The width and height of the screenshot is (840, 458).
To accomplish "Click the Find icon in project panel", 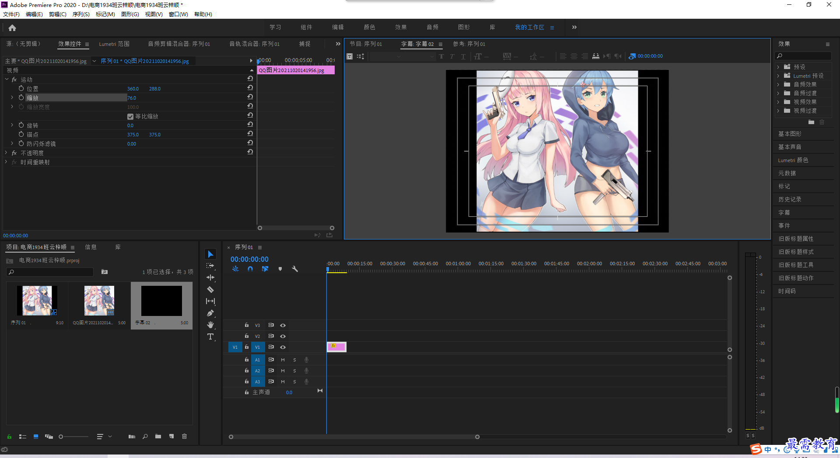I will [145, 437].
